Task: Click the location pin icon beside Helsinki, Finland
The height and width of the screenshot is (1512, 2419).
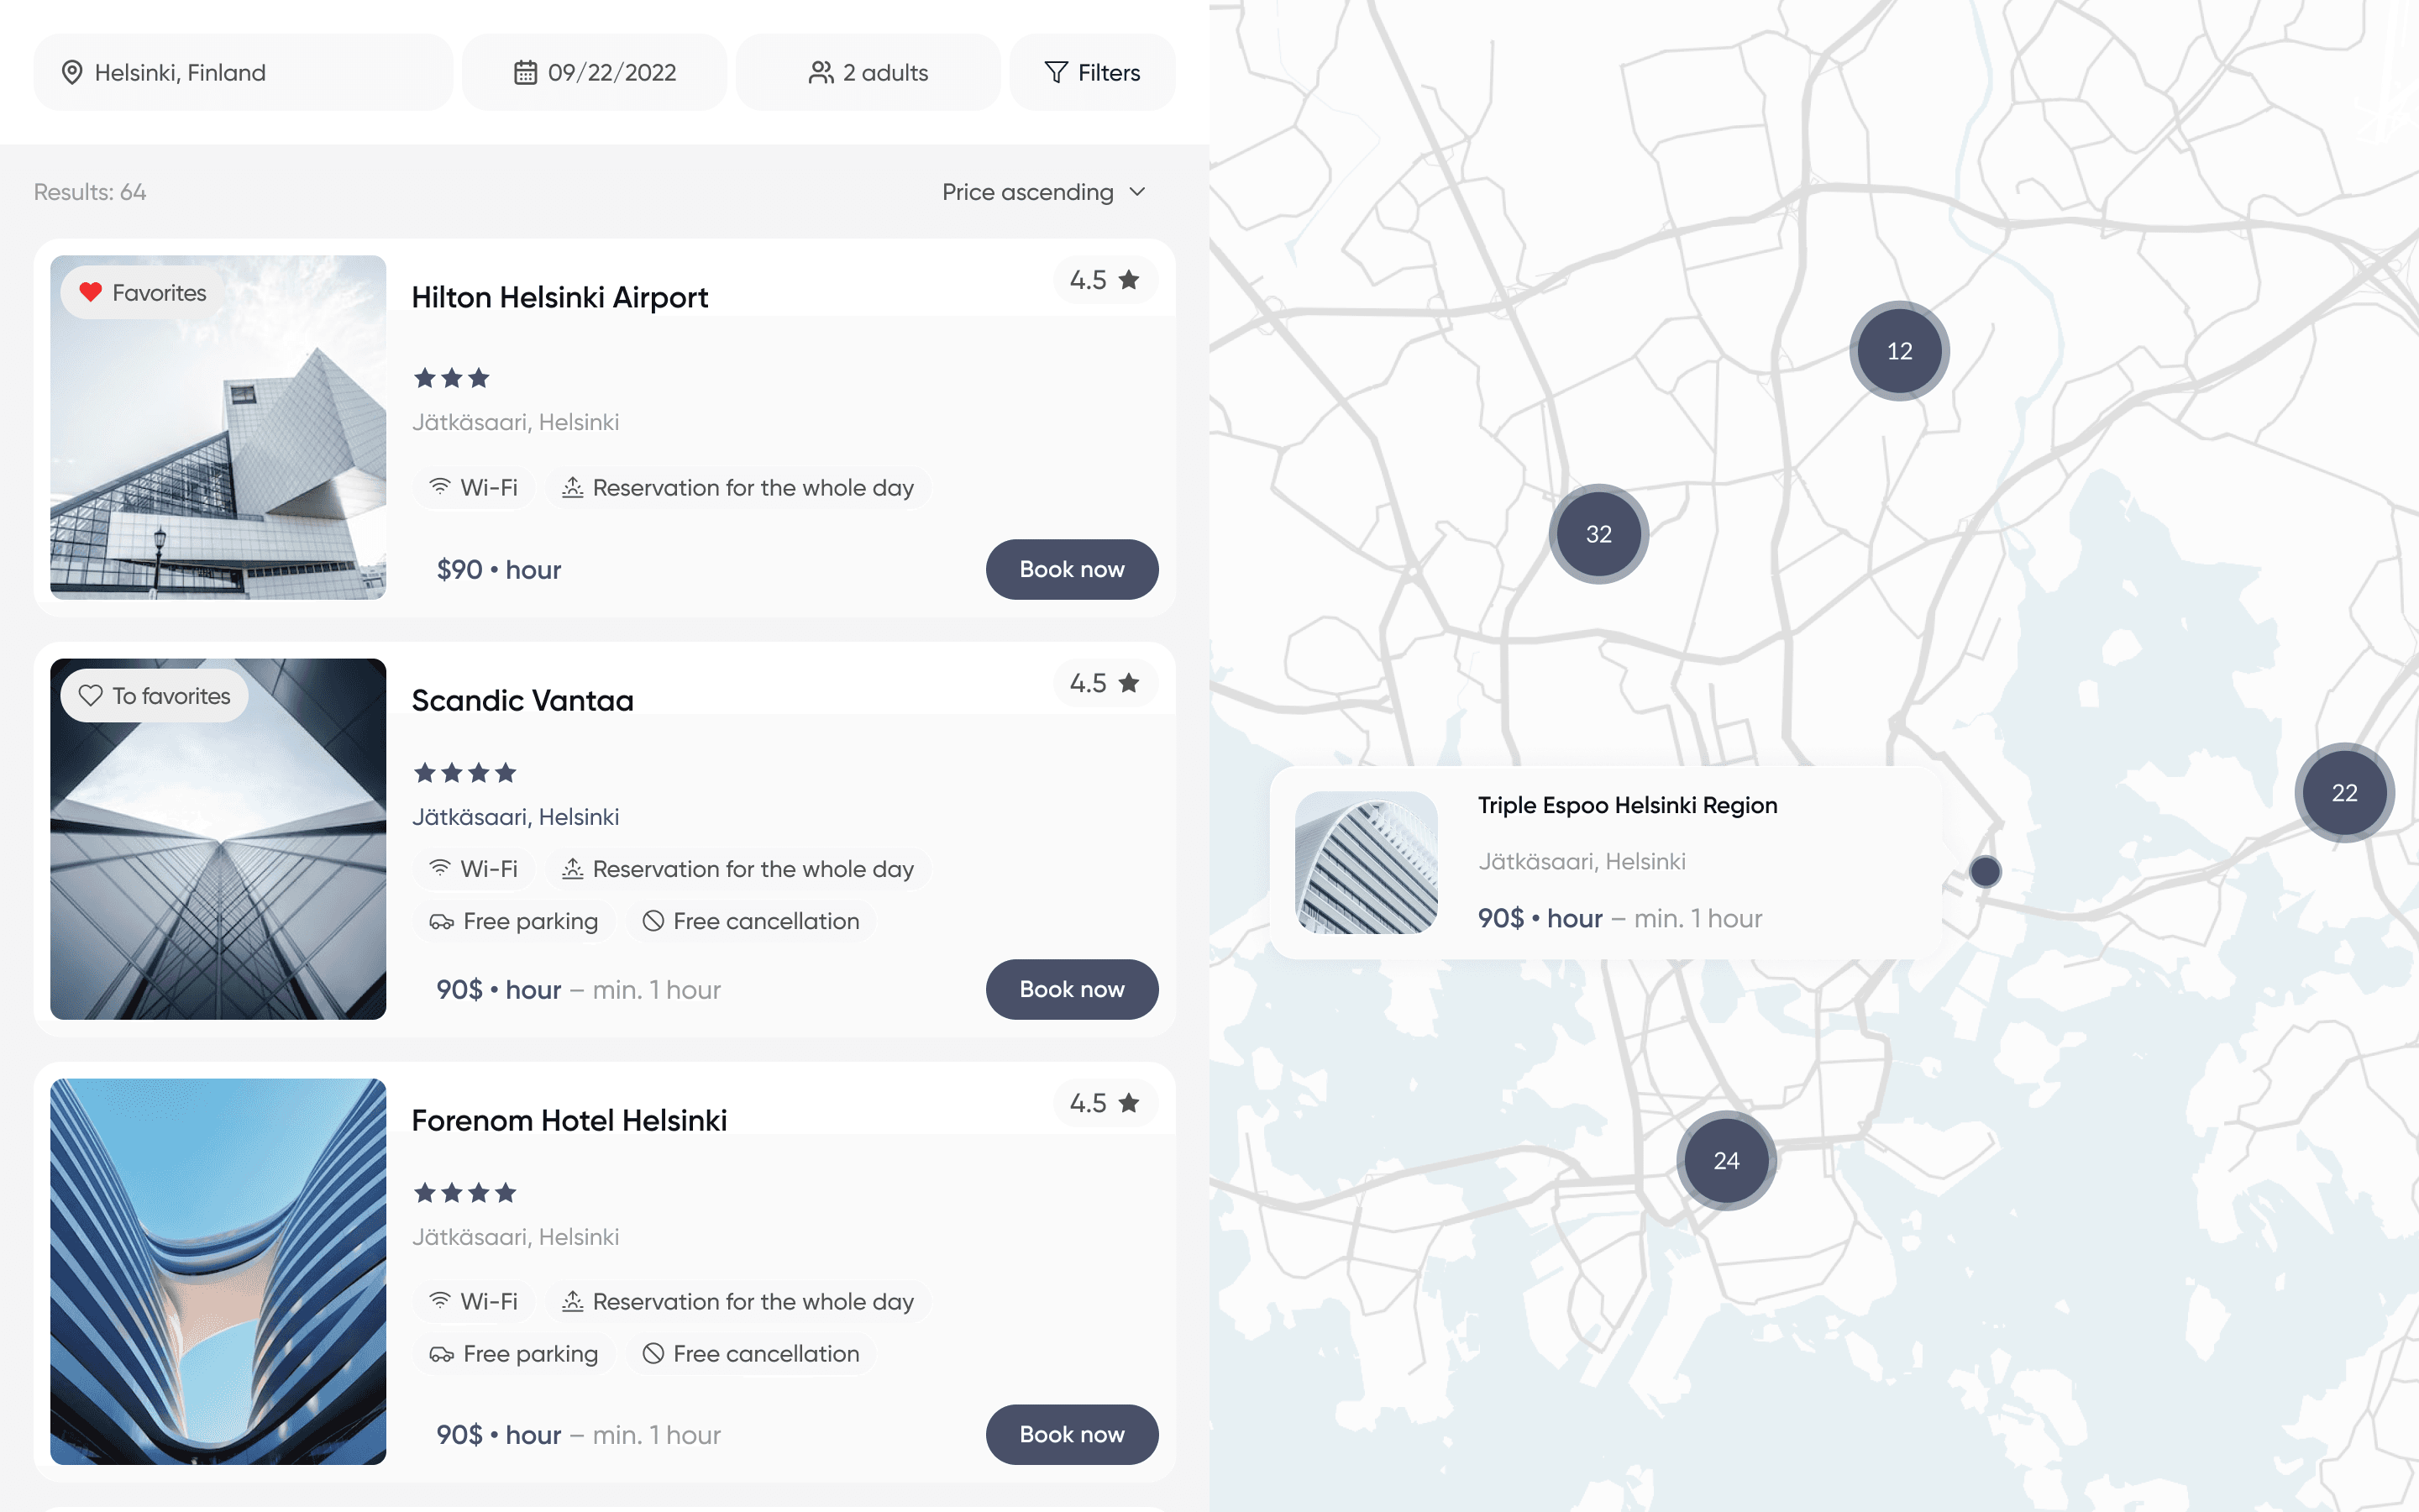Action: [x=71, y=72]
